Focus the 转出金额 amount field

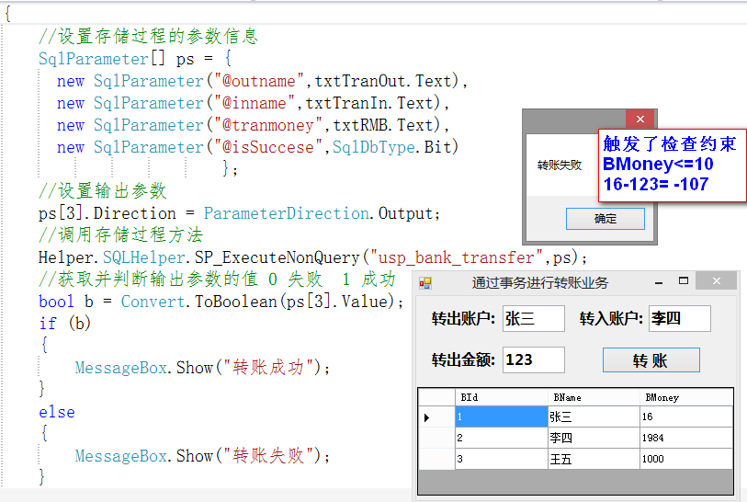click(x=533, y=359)
